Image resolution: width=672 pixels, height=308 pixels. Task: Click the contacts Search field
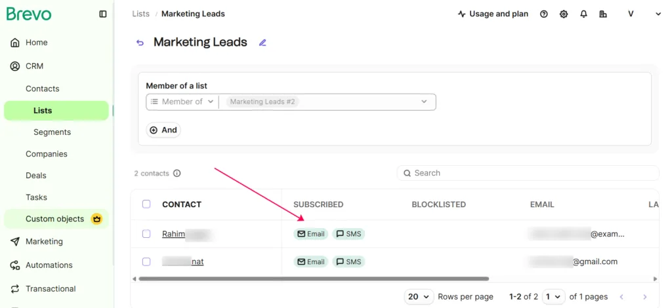point(528,173)
